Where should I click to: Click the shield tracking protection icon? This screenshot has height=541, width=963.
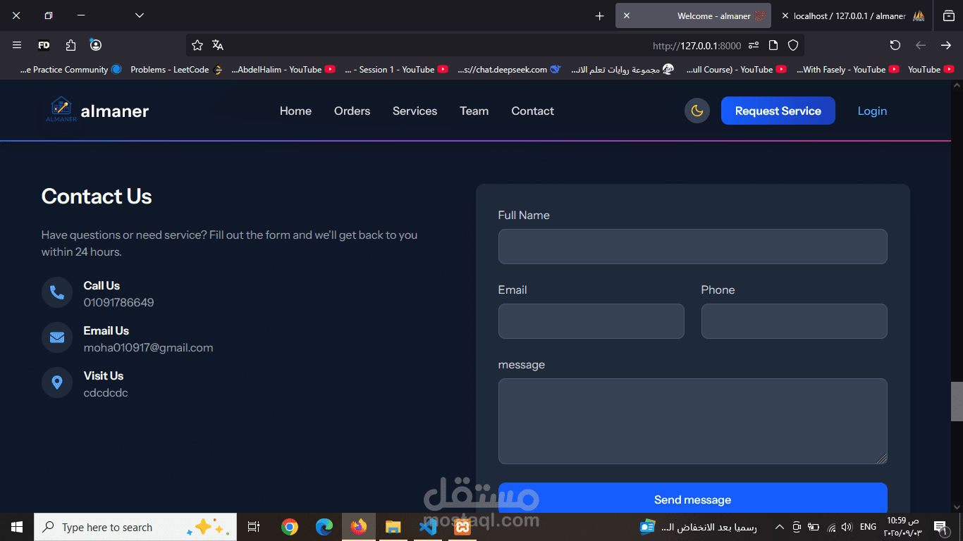coord(793,45)
